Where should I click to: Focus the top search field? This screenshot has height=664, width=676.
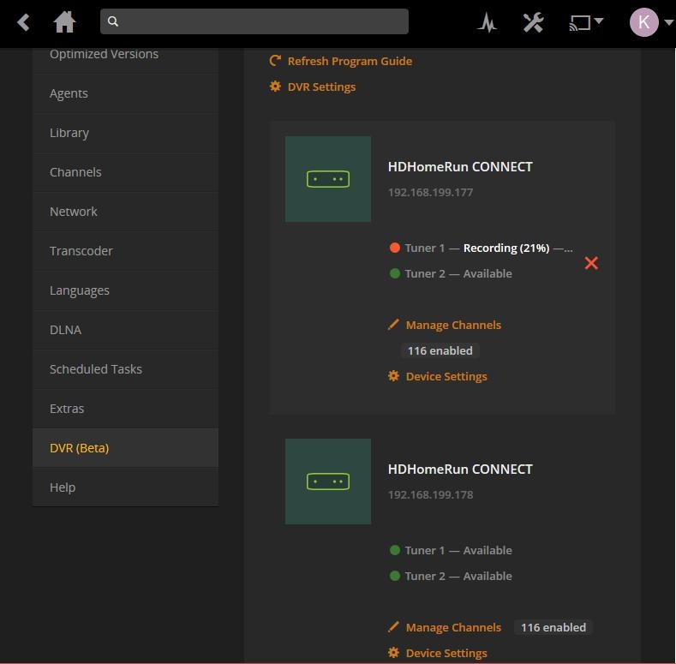pos(254,21)
